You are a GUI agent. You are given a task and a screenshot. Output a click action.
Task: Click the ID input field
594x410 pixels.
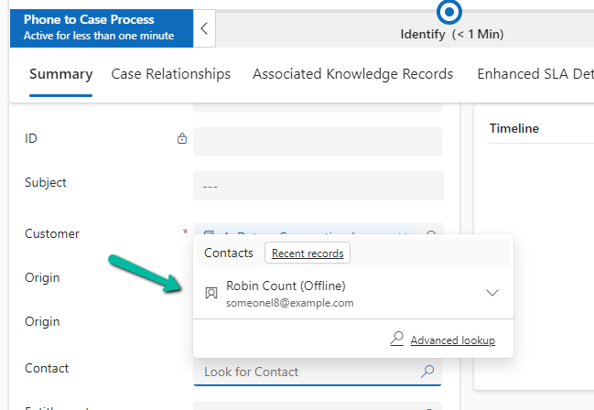point(317,142)
